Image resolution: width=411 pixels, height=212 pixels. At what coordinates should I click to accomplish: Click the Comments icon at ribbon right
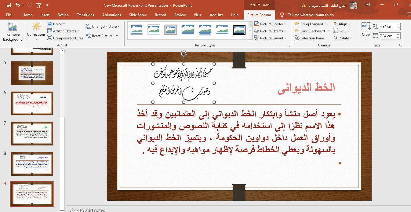coord(409,15)
